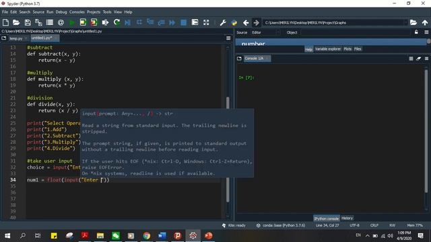Open the Plots tab

[x=347, y=49]
